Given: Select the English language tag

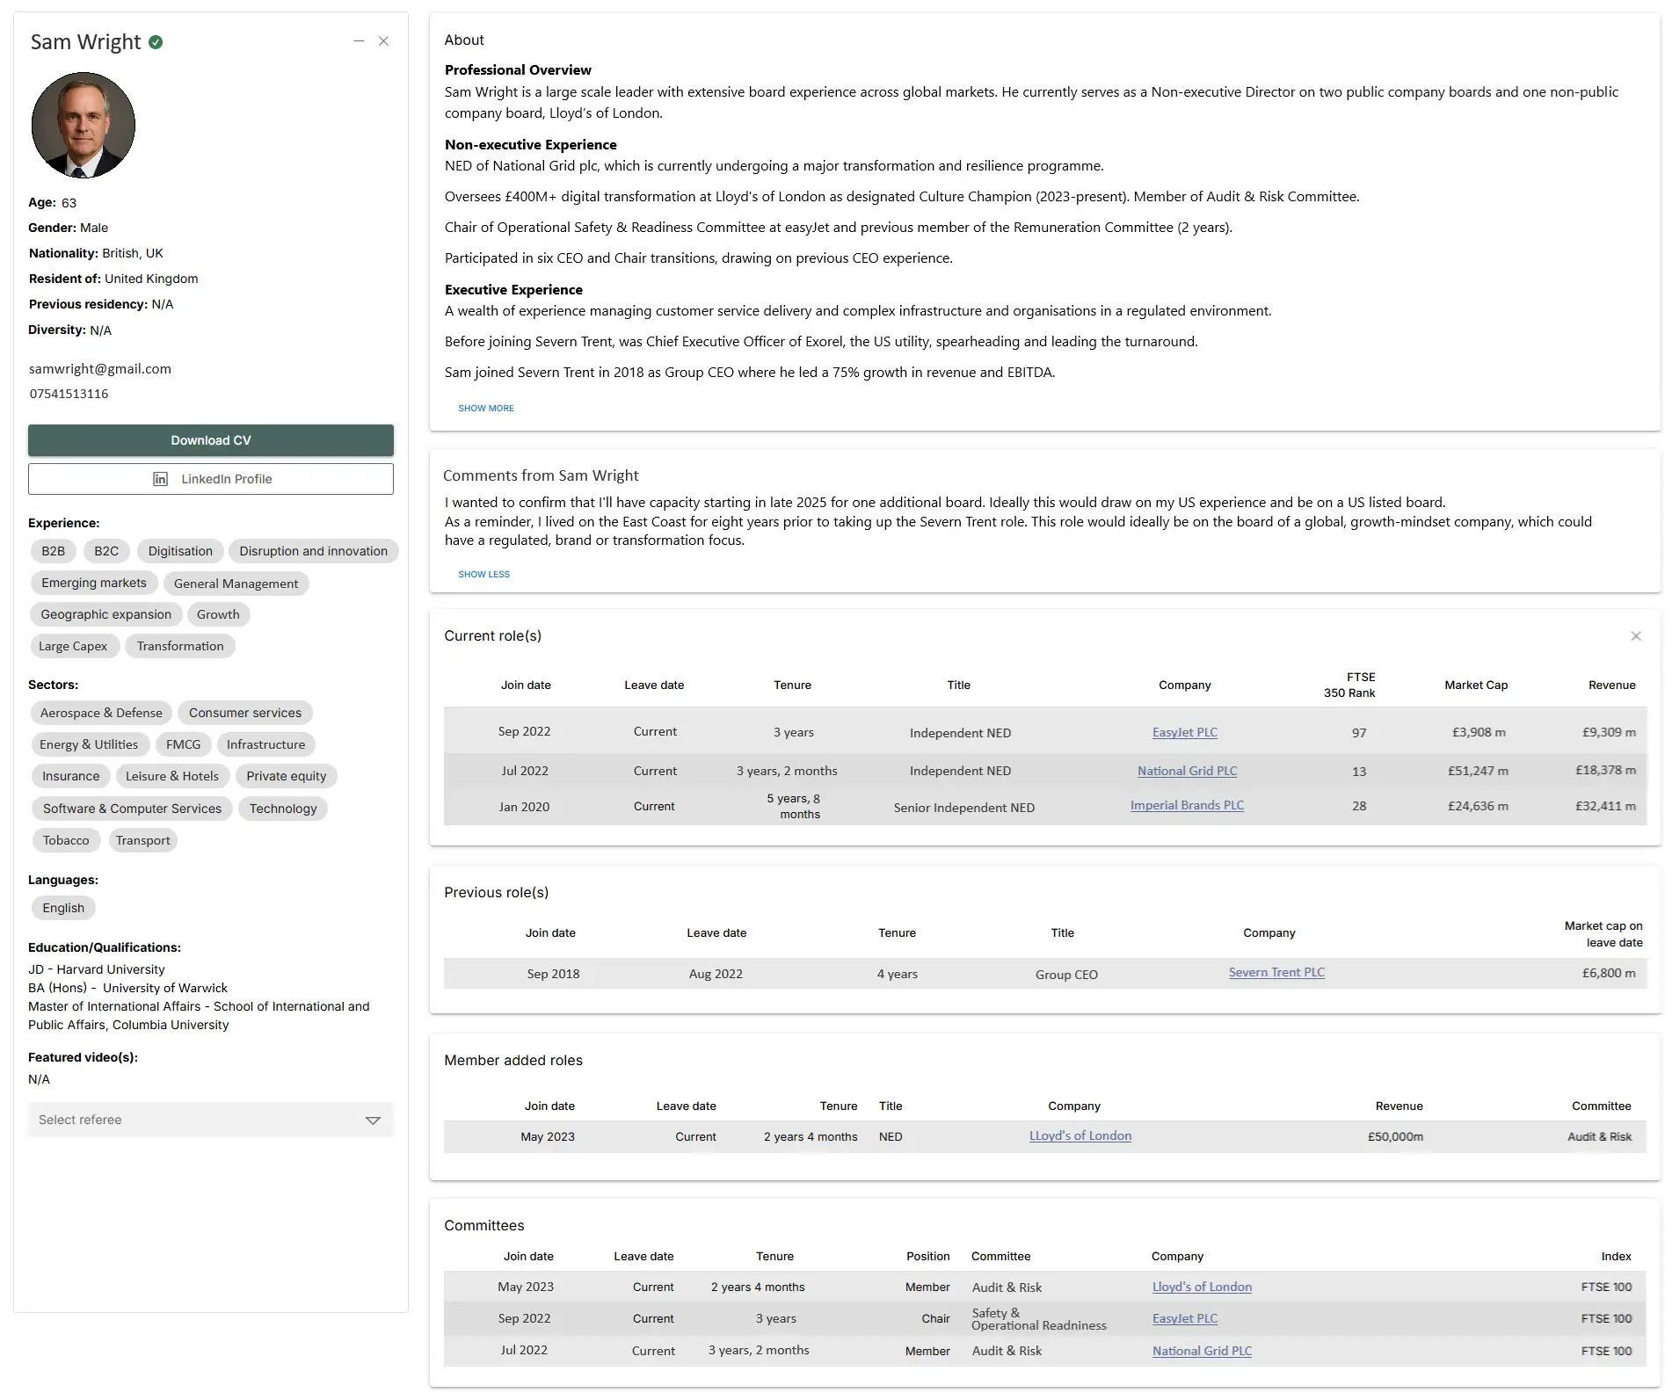Looking at the screenshot, I should pos(62,908).
